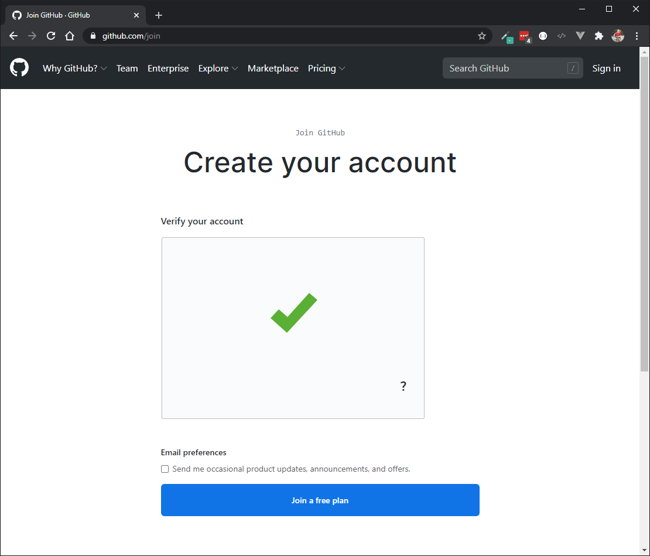Expand the Explore dropdown menu

click(218, 69)
